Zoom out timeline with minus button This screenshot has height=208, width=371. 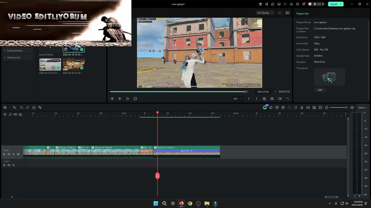click(x=327, y=107)
